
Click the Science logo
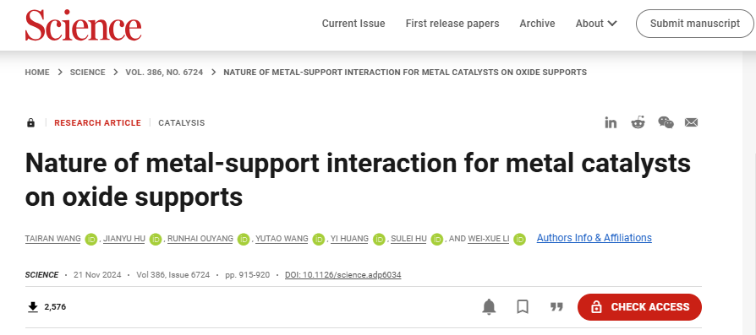click(x=84, y=24)
